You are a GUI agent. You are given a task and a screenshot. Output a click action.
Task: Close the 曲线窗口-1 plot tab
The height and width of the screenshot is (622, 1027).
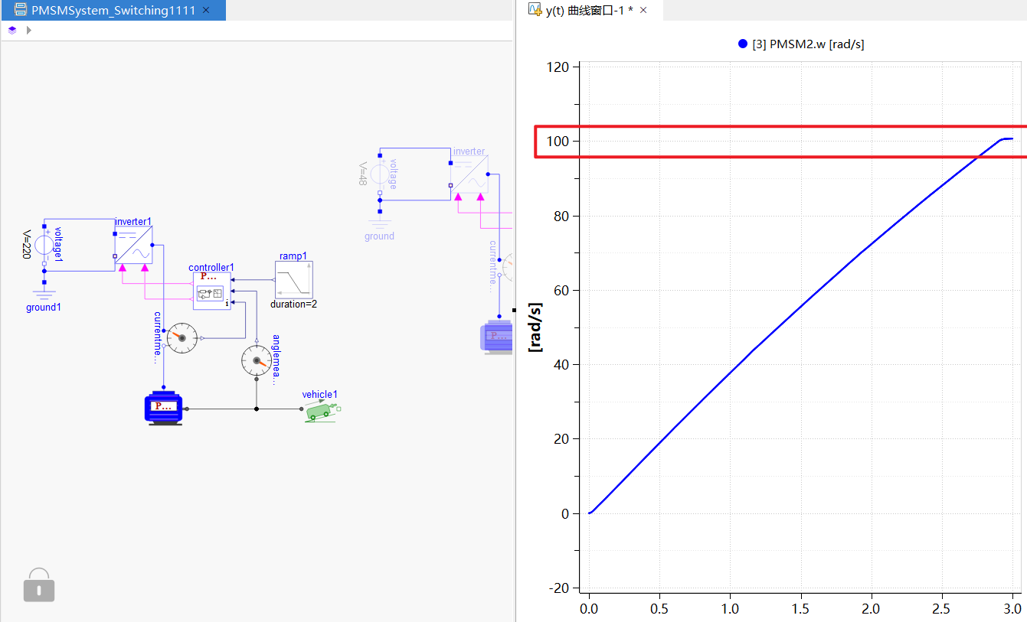click(x=643, y=10)
